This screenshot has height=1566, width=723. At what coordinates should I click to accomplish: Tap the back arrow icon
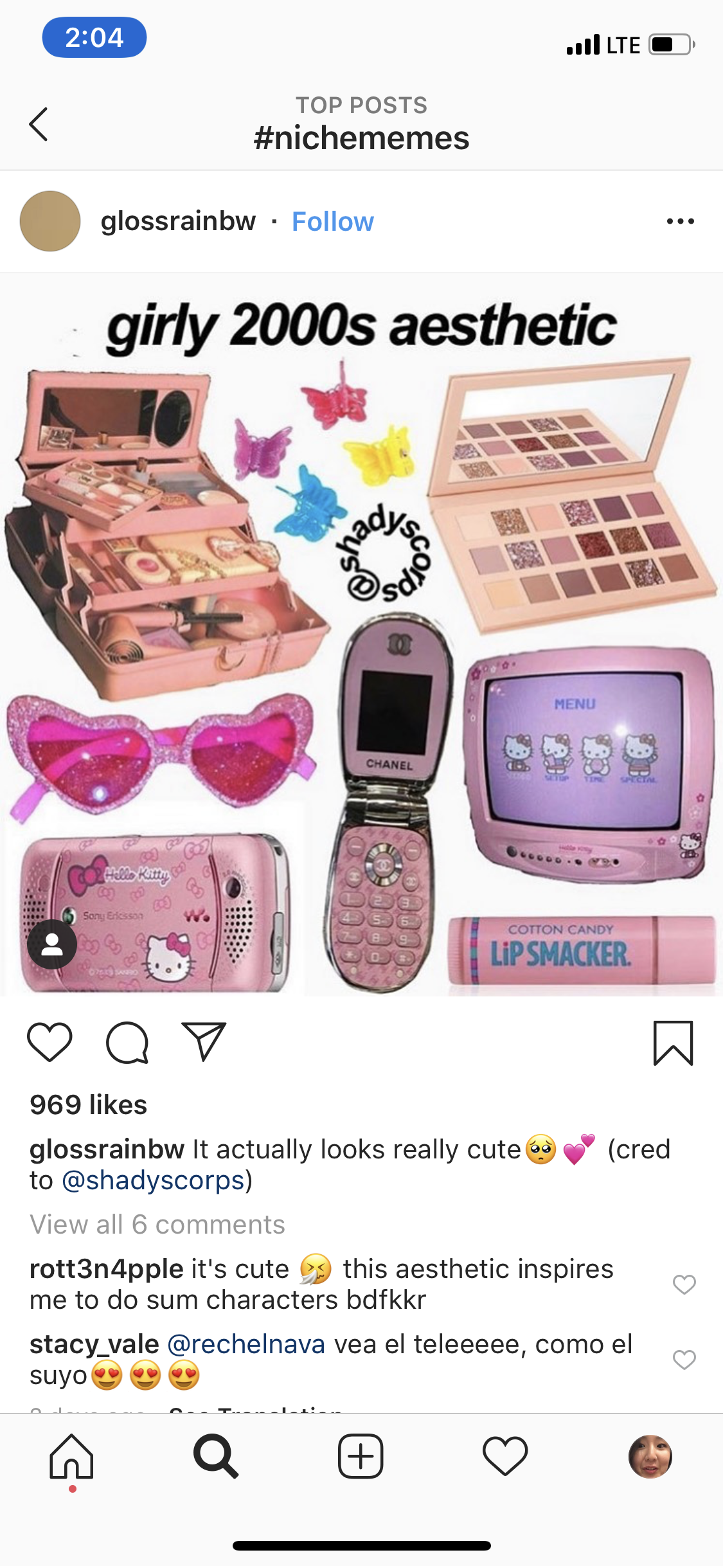pyautogui.click(x=39, y=124)
